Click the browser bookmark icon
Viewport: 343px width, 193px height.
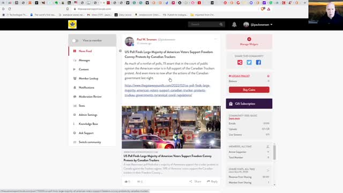pos(68,9)
